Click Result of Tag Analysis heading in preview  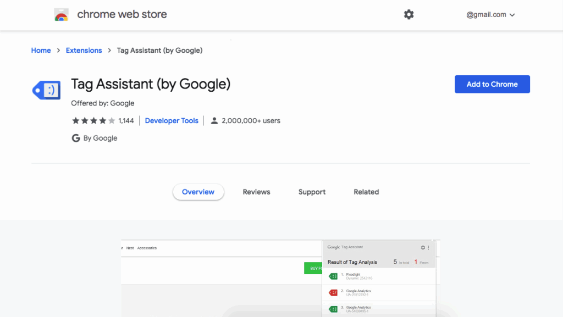tap(352, 262)
